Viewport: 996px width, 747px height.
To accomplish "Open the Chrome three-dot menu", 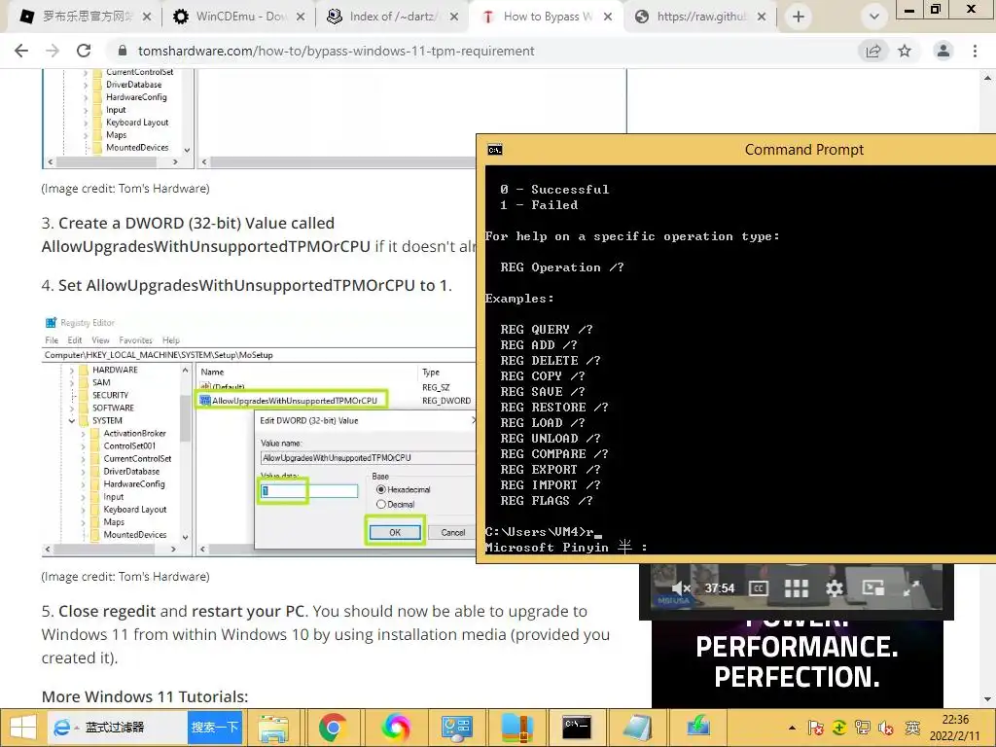I will tap(975, 51).
